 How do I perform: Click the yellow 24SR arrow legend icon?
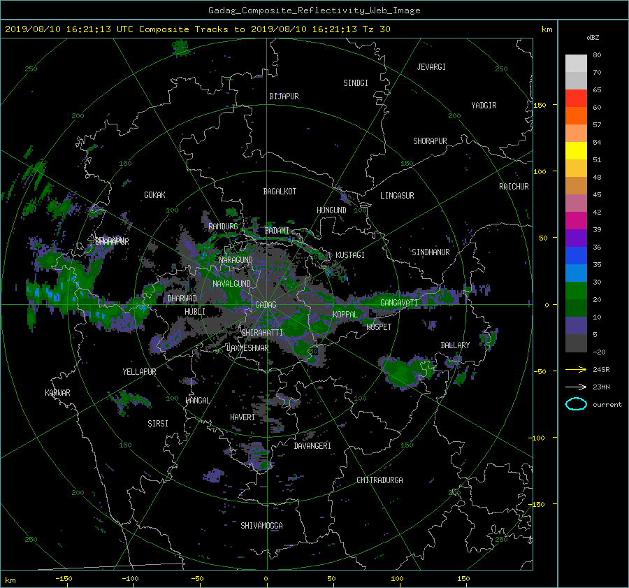coord(576,369)
